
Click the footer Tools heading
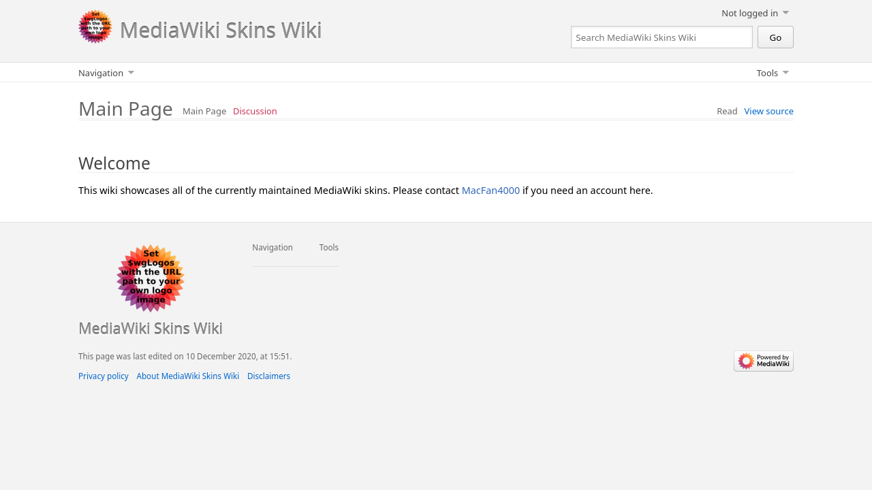click(x=329, y=248)
